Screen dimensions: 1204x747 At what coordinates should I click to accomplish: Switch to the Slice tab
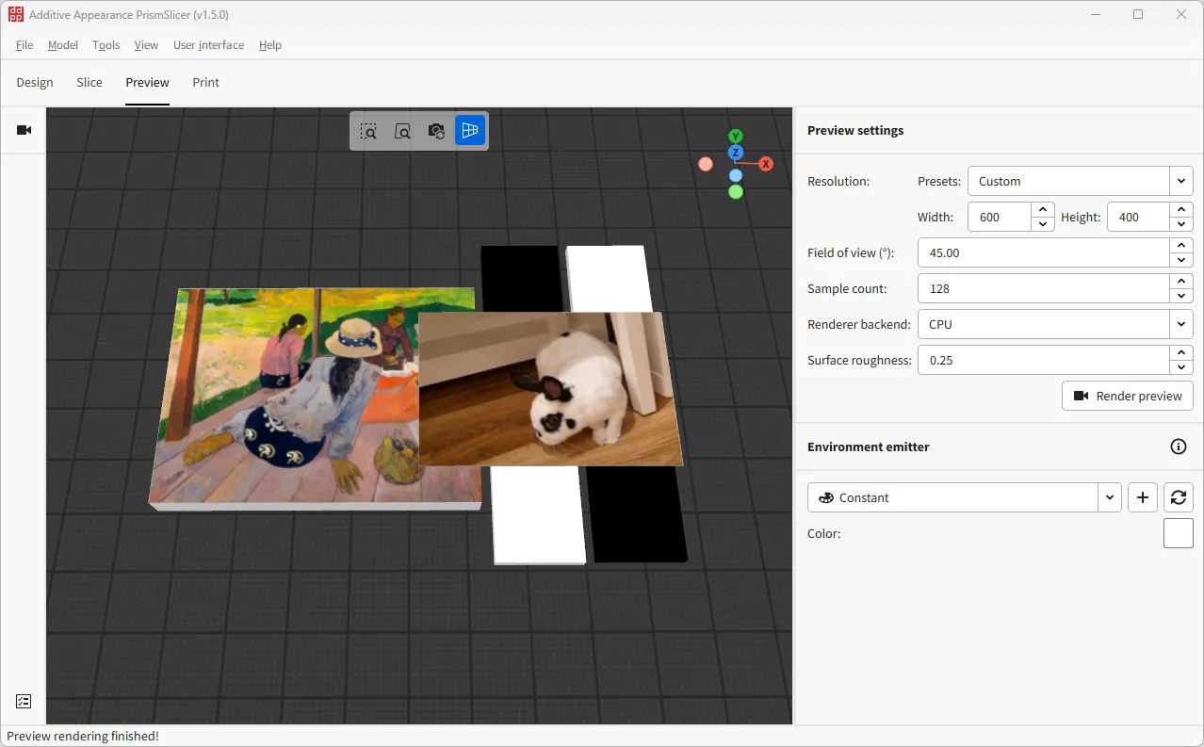(89, 82)
